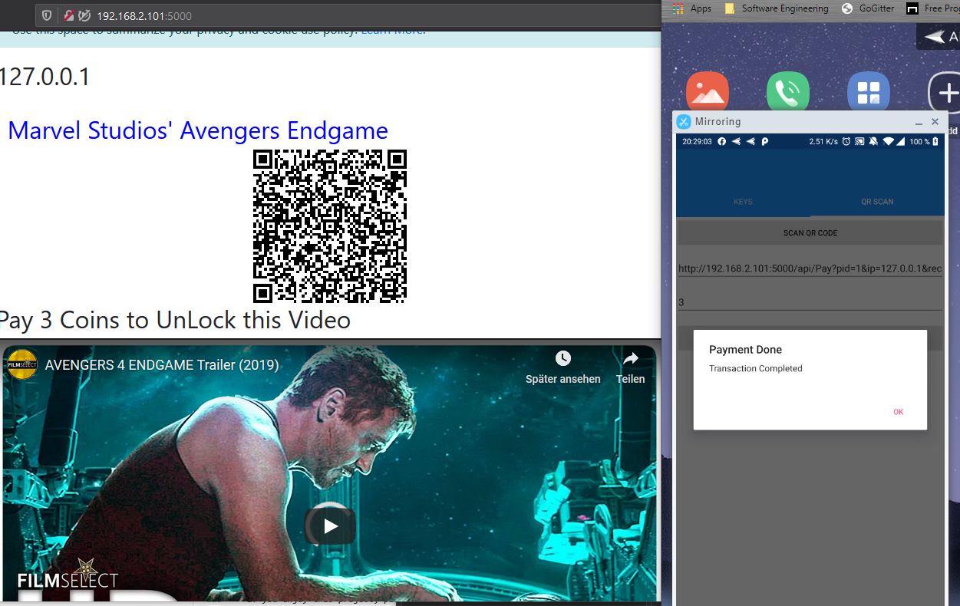Click the muted notifications bell icon
Image resolution: width=960 pixels, height=606 pixels.
tap(873, 142)
